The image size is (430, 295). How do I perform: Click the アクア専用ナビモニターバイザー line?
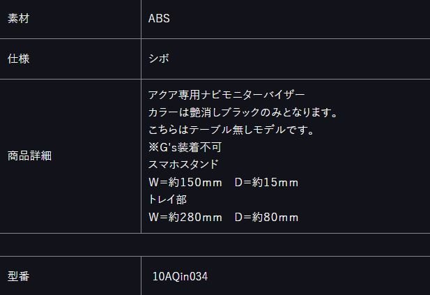point(226,95)
